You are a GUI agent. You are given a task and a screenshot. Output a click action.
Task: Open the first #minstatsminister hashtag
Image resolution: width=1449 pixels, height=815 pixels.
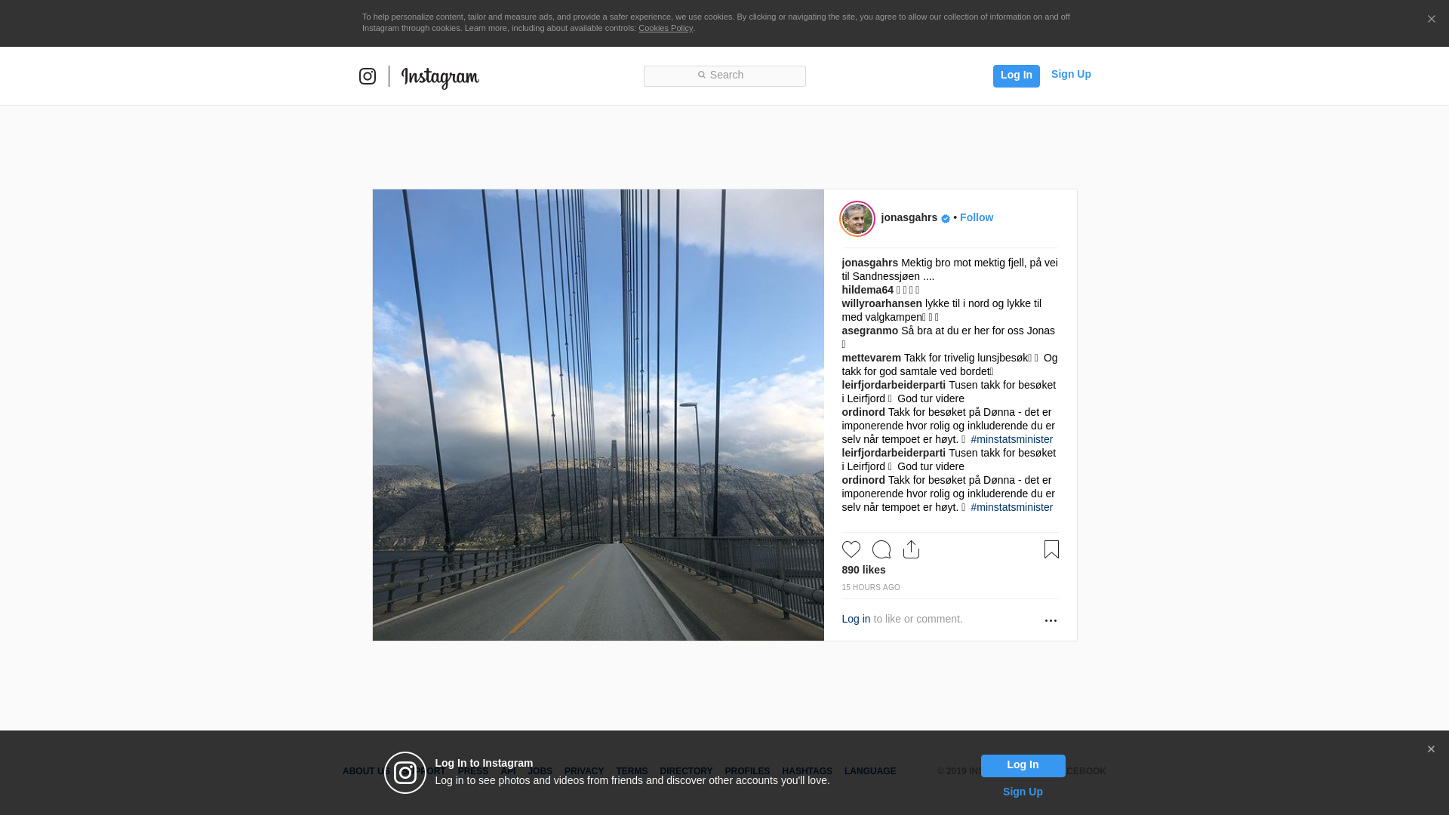(1011, 439)
